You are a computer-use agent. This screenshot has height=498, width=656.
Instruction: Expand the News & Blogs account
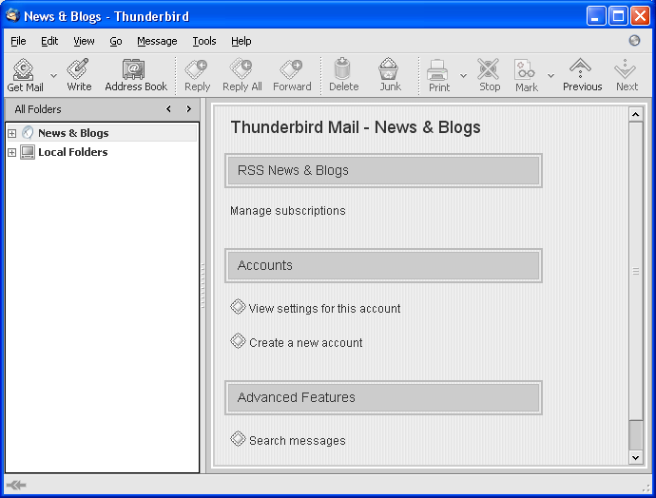[x=11, y=133]
